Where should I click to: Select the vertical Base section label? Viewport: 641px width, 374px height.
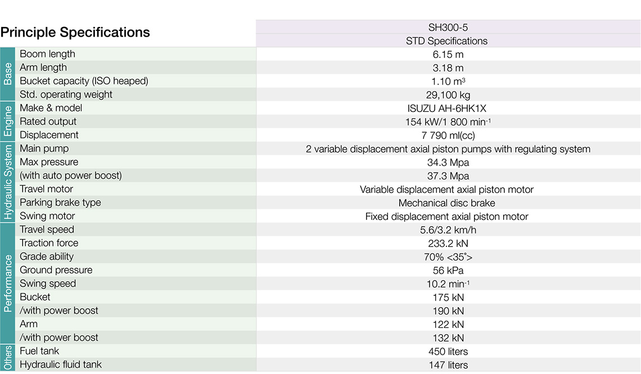[x=8, y=74]
